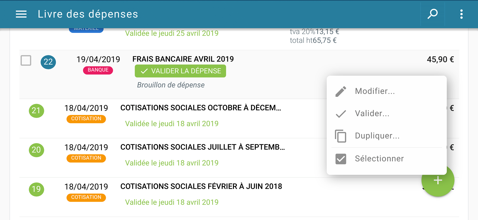The image size is (478, 220).
Task: Click the checkmark icon next to Valider
Action: 341,113
